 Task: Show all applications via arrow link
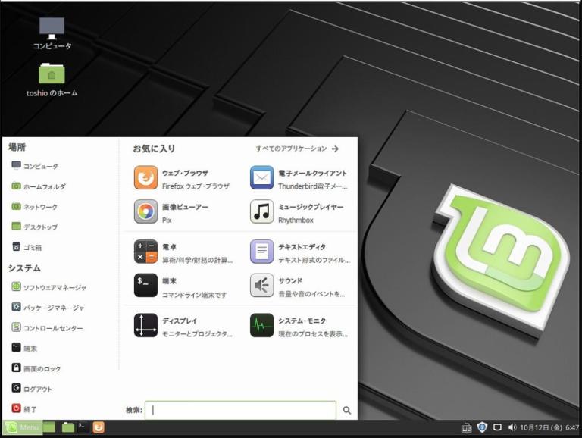(x=297, y=149)
